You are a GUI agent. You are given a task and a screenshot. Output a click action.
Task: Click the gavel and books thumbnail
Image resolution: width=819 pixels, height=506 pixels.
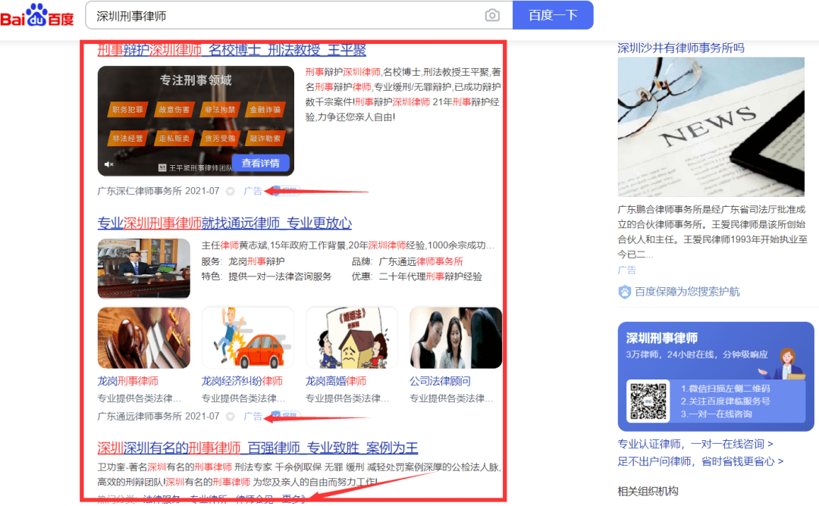(143, 338)
